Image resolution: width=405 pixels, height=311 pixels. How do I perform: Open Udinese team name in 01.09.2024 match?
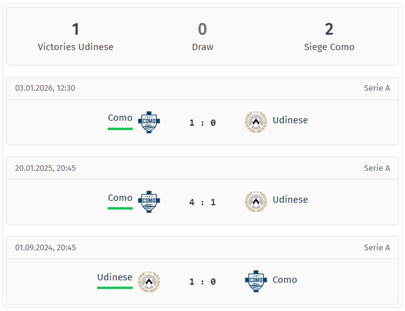(x=115, y=277)
